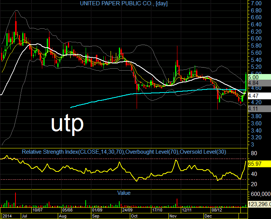Screen dimensions: 271x219
Task: Click the 3 price axis label
Action: click(253, 145)
